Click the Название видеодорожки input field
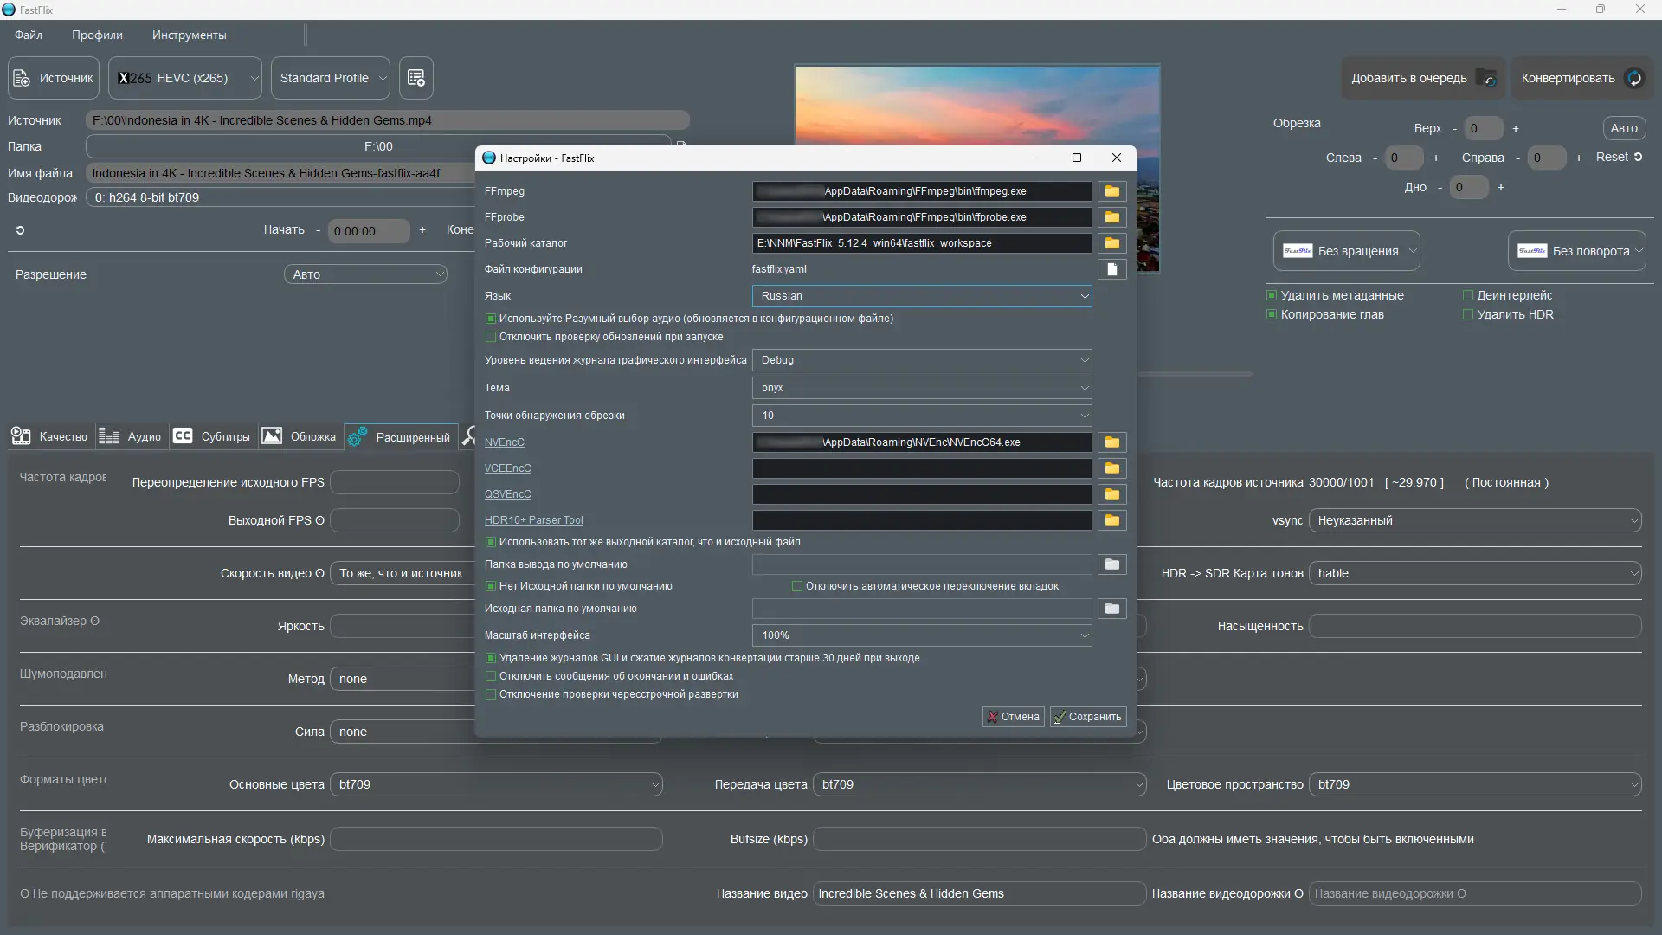Viewport: 1662px width, 935px height. pyautogui.click(x=1473, y=893)
